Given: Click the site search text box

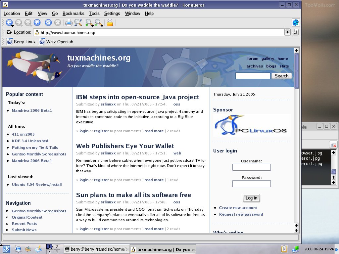Looking at the screenshot, I should tap(253, 76).
